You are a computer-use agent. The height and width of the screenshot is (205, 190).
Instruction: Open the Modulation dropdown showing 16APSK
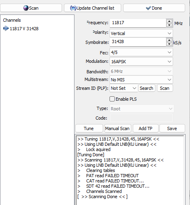click(x=141, y=62)
